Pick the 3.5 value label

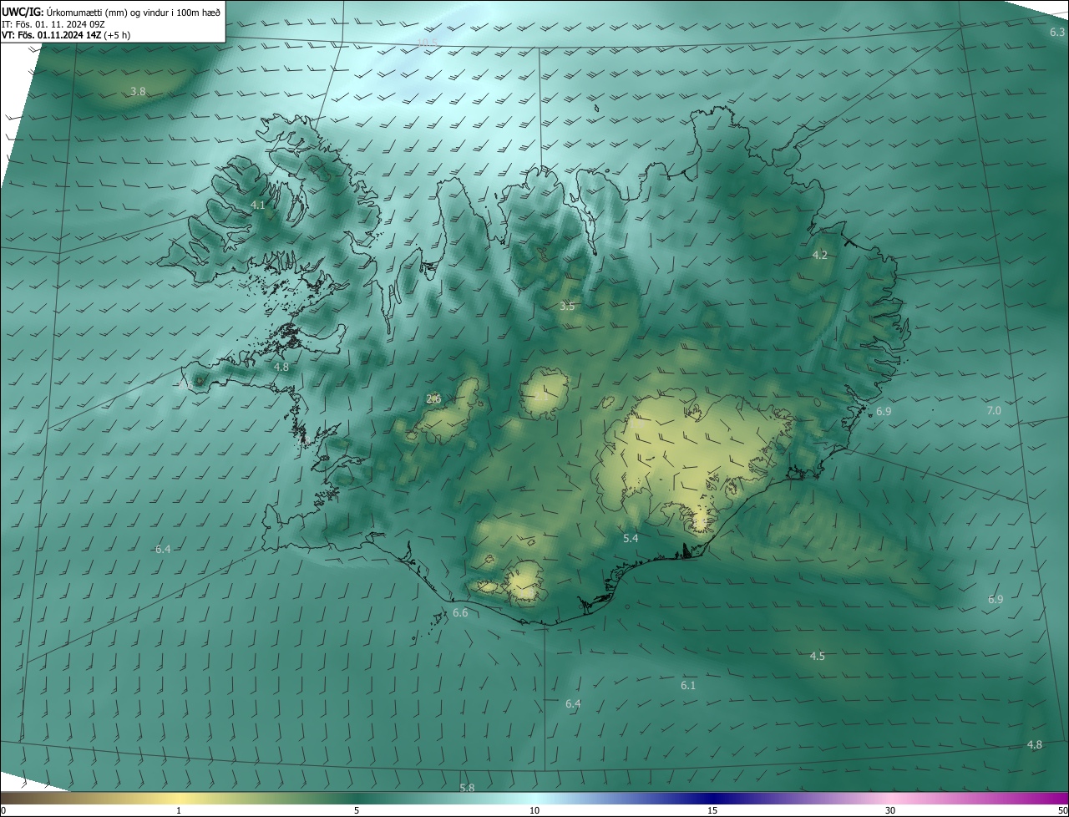coord(567,307)
